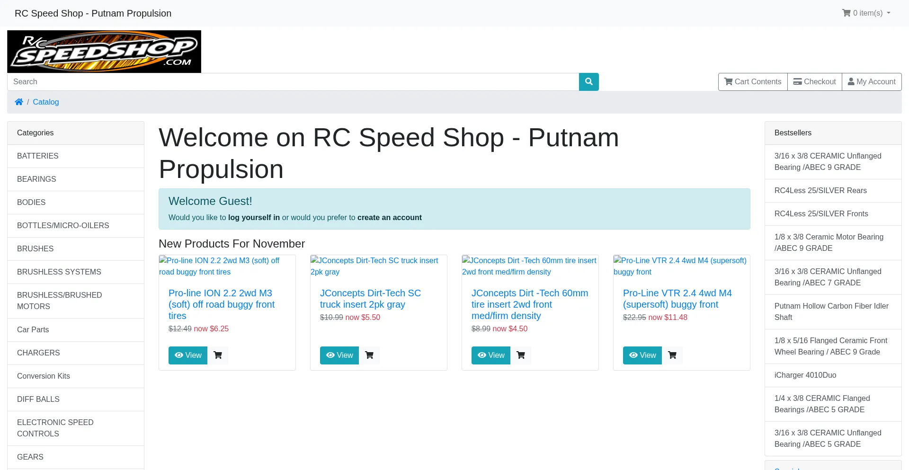Click the Catalog breadcrumb link

click(x=46, y=102)
